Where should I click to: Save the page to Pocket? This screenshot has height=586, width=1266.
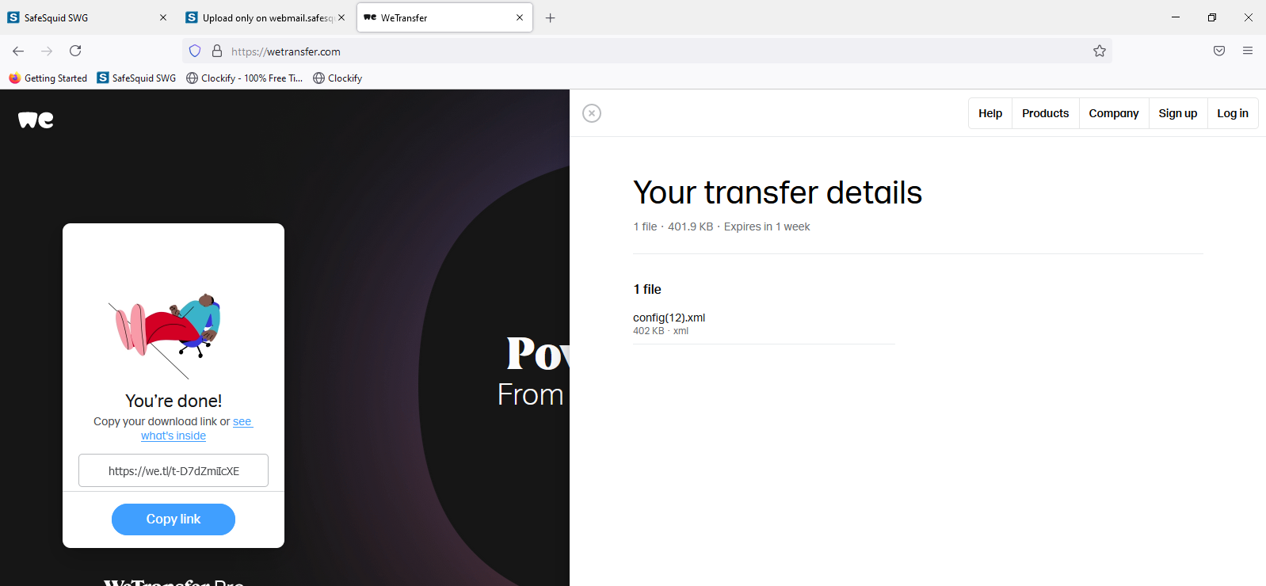click(1219, 50)
